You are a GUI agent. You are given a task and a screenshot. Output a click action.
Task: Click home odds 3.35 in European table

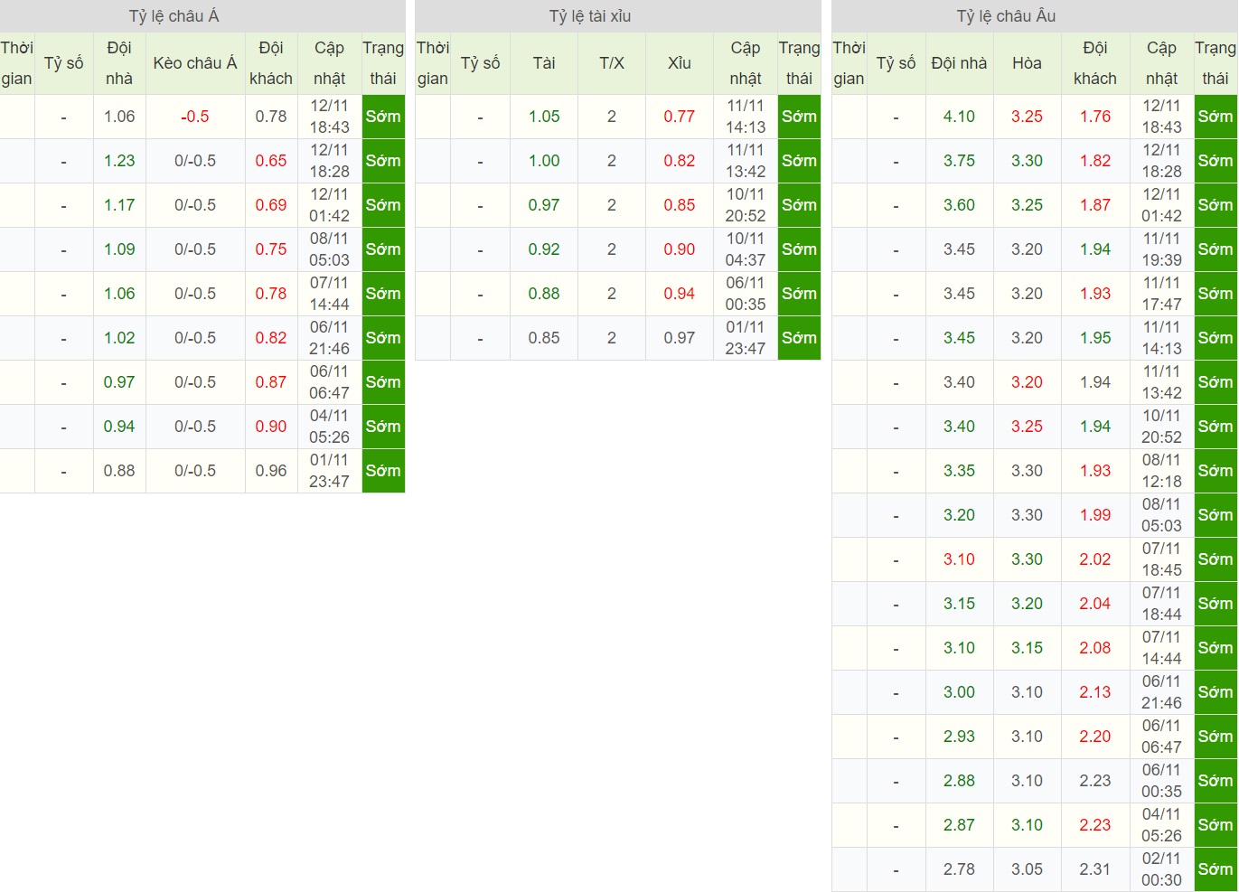tap(959, 471)
